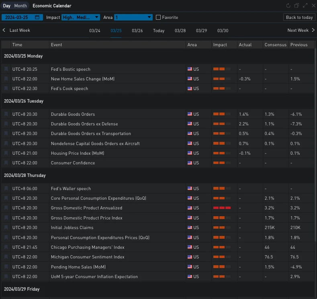The height and width of the screenshot is (299, 317).
Task: Open the Area filter dropdown
Action: (x=133, y=17)
